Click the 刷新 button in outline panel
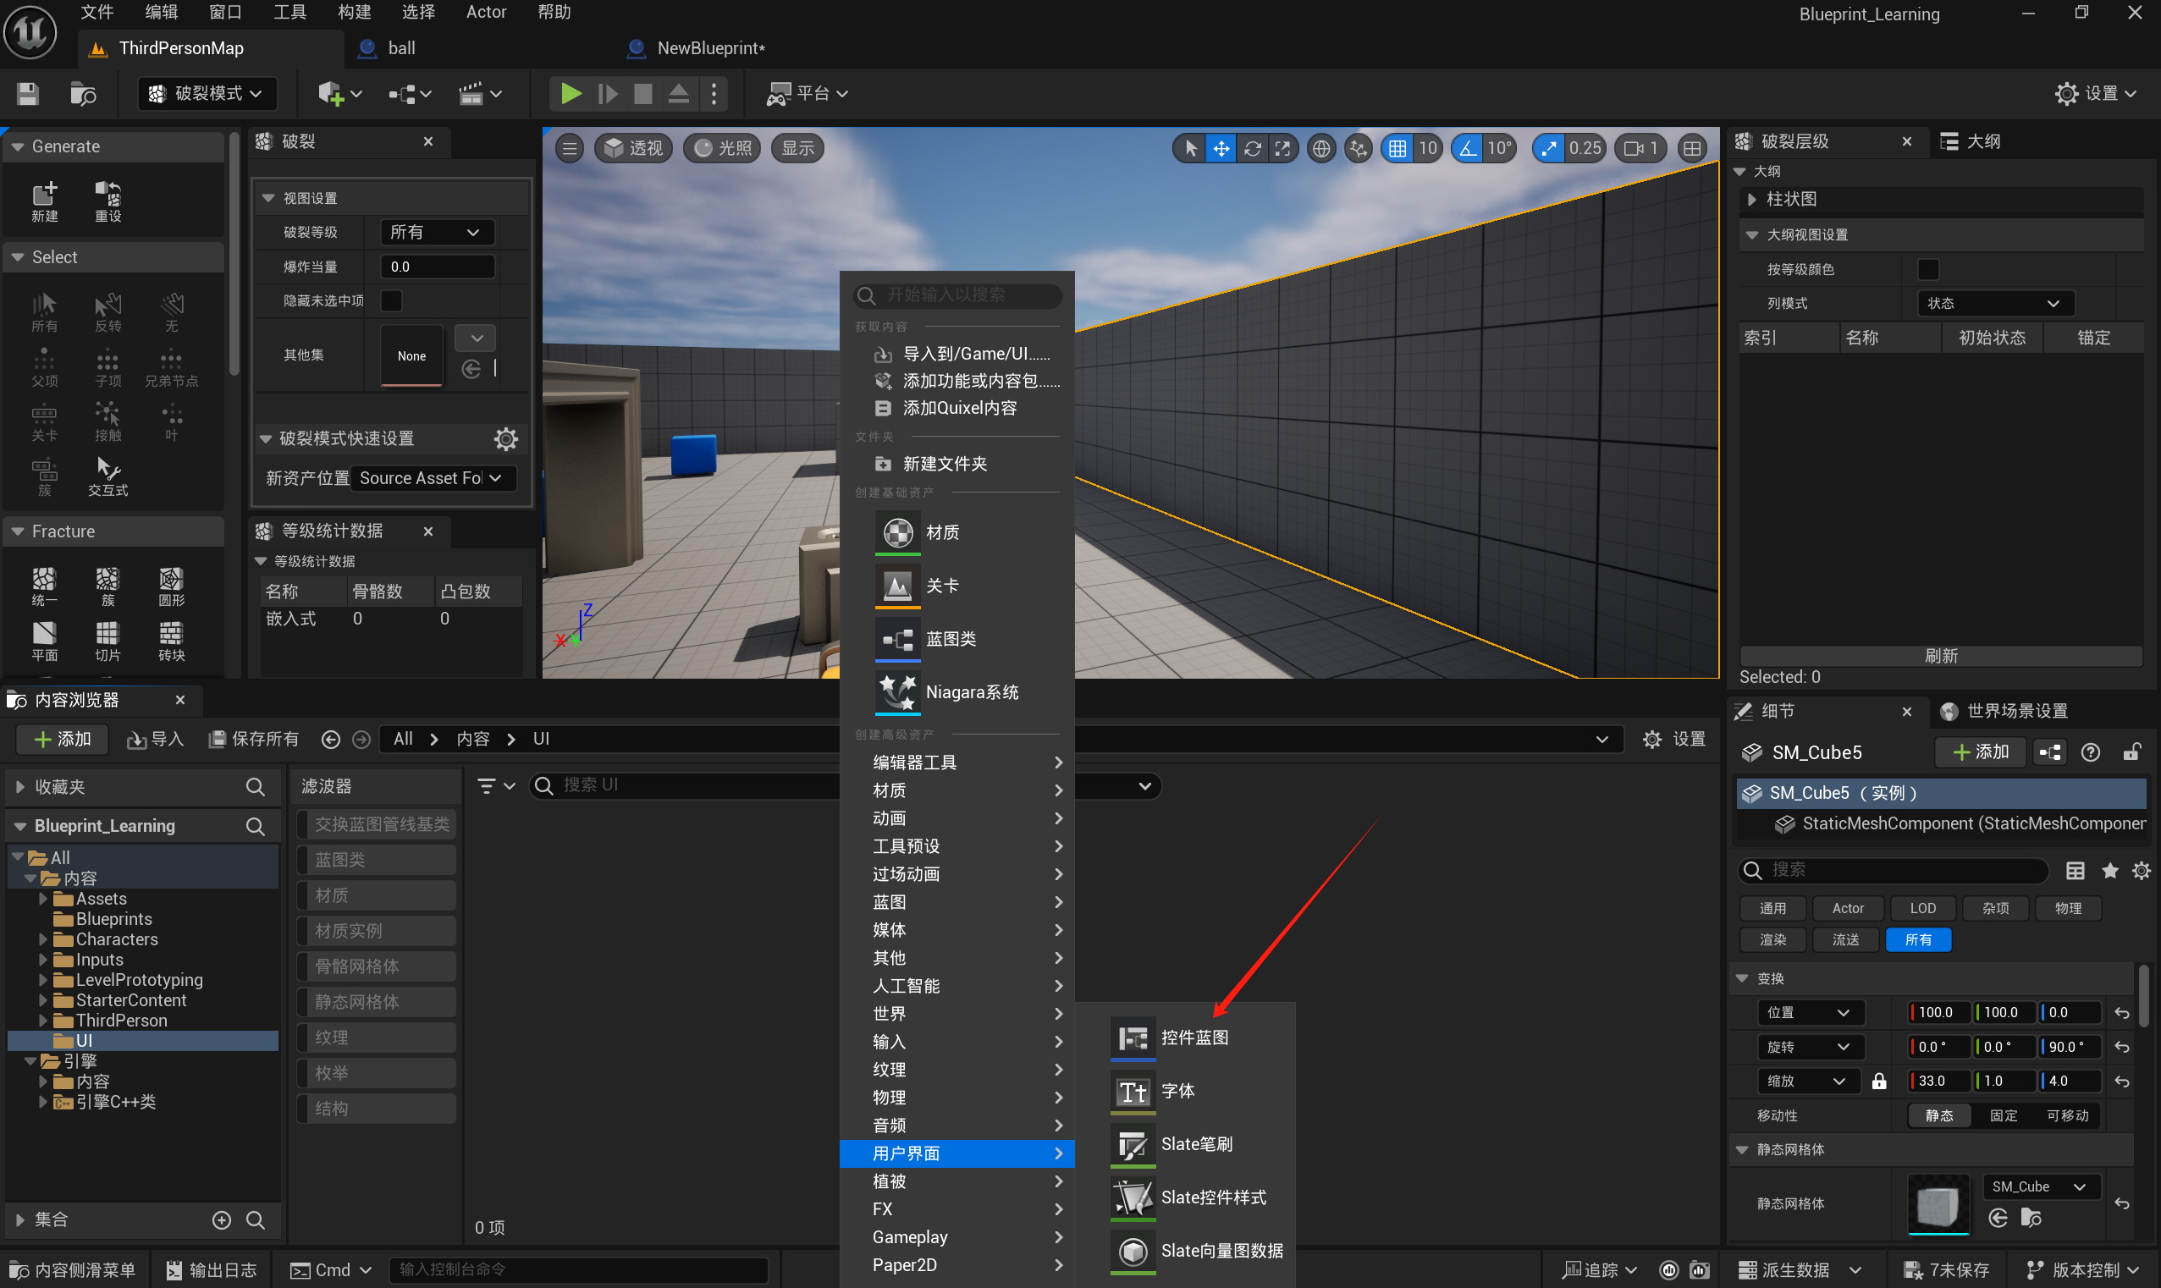Image resolution: width=2161 pixels, height=1288 pixels. [1941, 655]
